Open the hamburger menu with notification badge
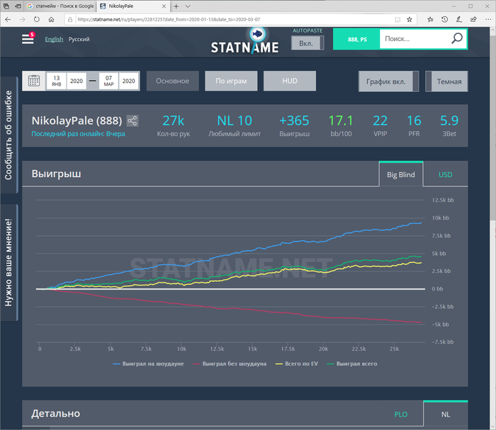Image resolution: width=496 pixels, height=430 pixels. 28,39
